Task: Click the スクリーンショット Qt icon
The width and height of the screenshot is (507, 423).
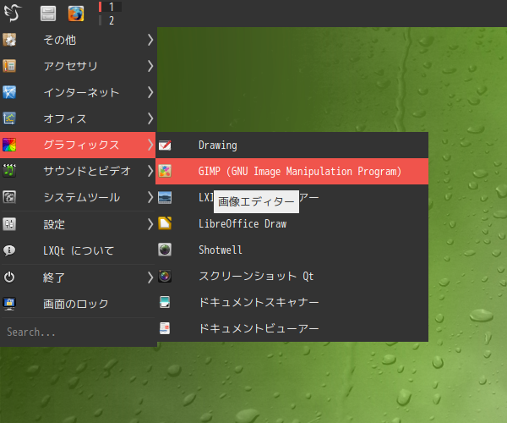Action: point(165,276)
